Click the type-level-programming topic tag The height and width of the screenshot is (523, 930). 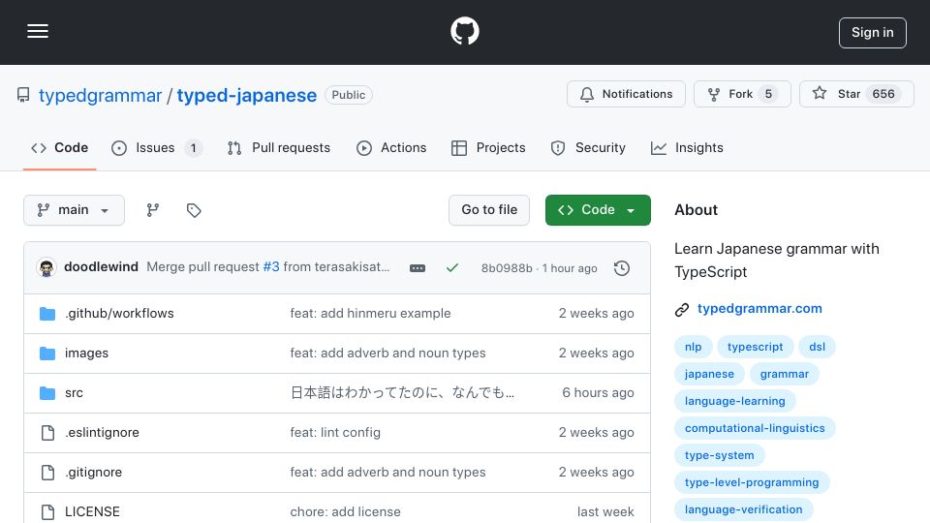pyautogui.click(x=752, y=482)
